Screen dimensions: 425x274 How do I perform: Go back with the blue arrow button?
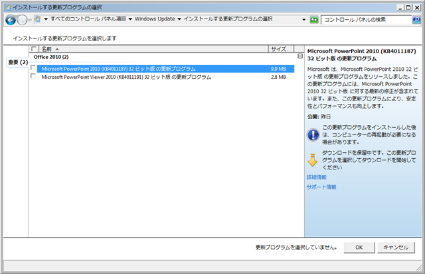tap(11, 20)
